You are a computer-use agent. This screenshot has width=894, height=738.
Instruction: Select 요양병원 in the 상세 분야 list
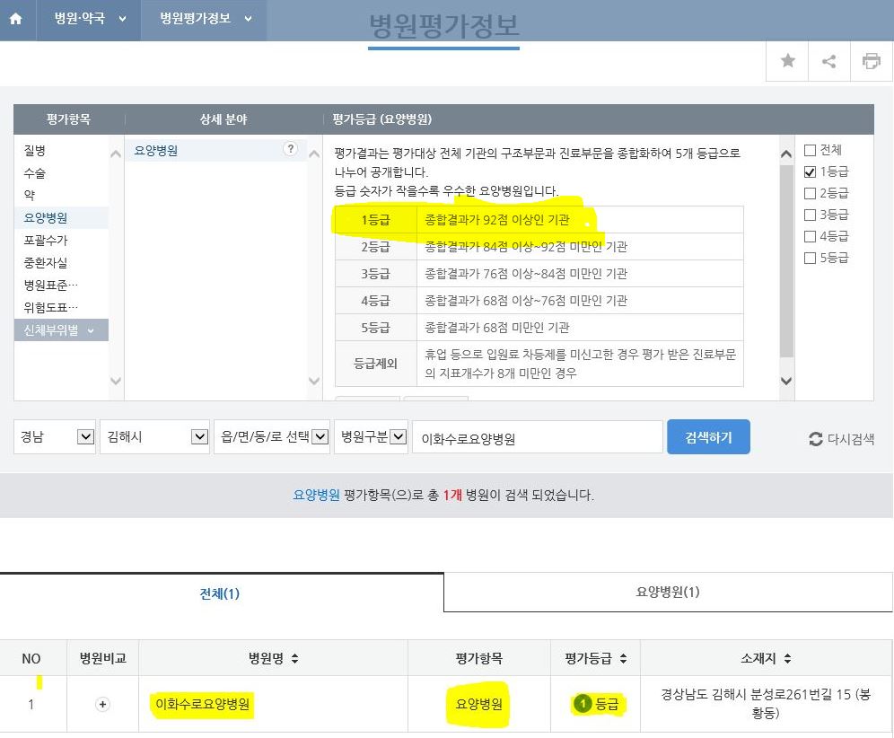coord(215,151)
